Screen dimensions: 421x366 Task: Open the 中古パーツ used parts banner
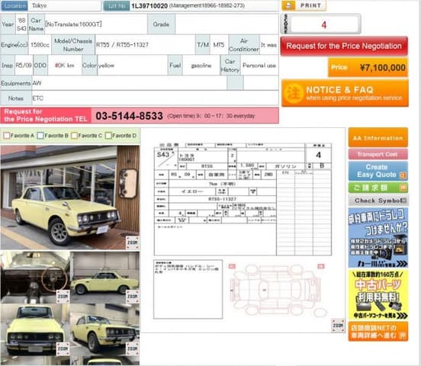pos(378,294)
